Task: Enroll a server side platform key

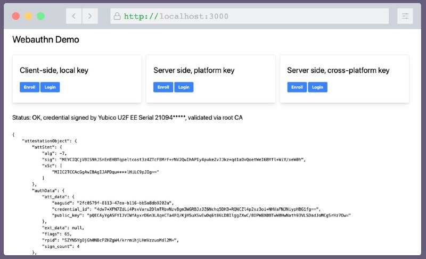Action: [163, 87]
